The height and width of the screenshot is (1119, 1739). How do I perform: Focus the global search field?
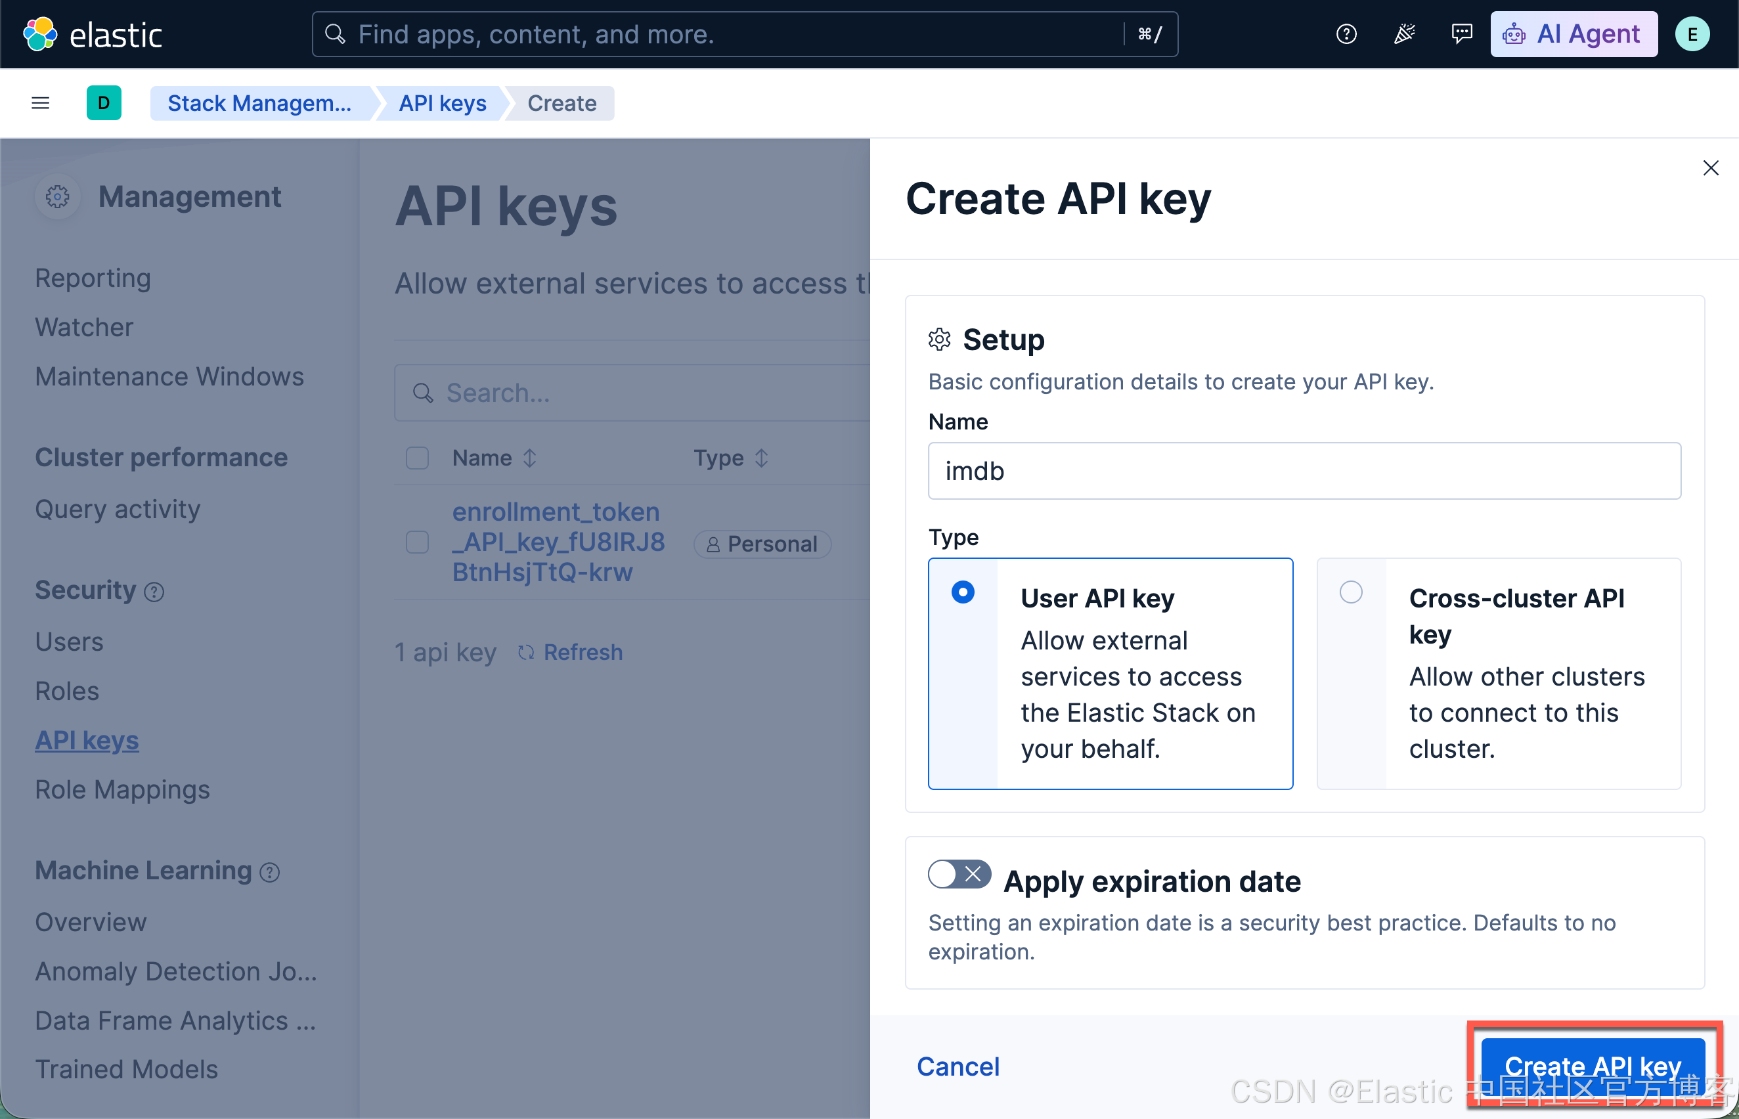(x=745, y=34)
